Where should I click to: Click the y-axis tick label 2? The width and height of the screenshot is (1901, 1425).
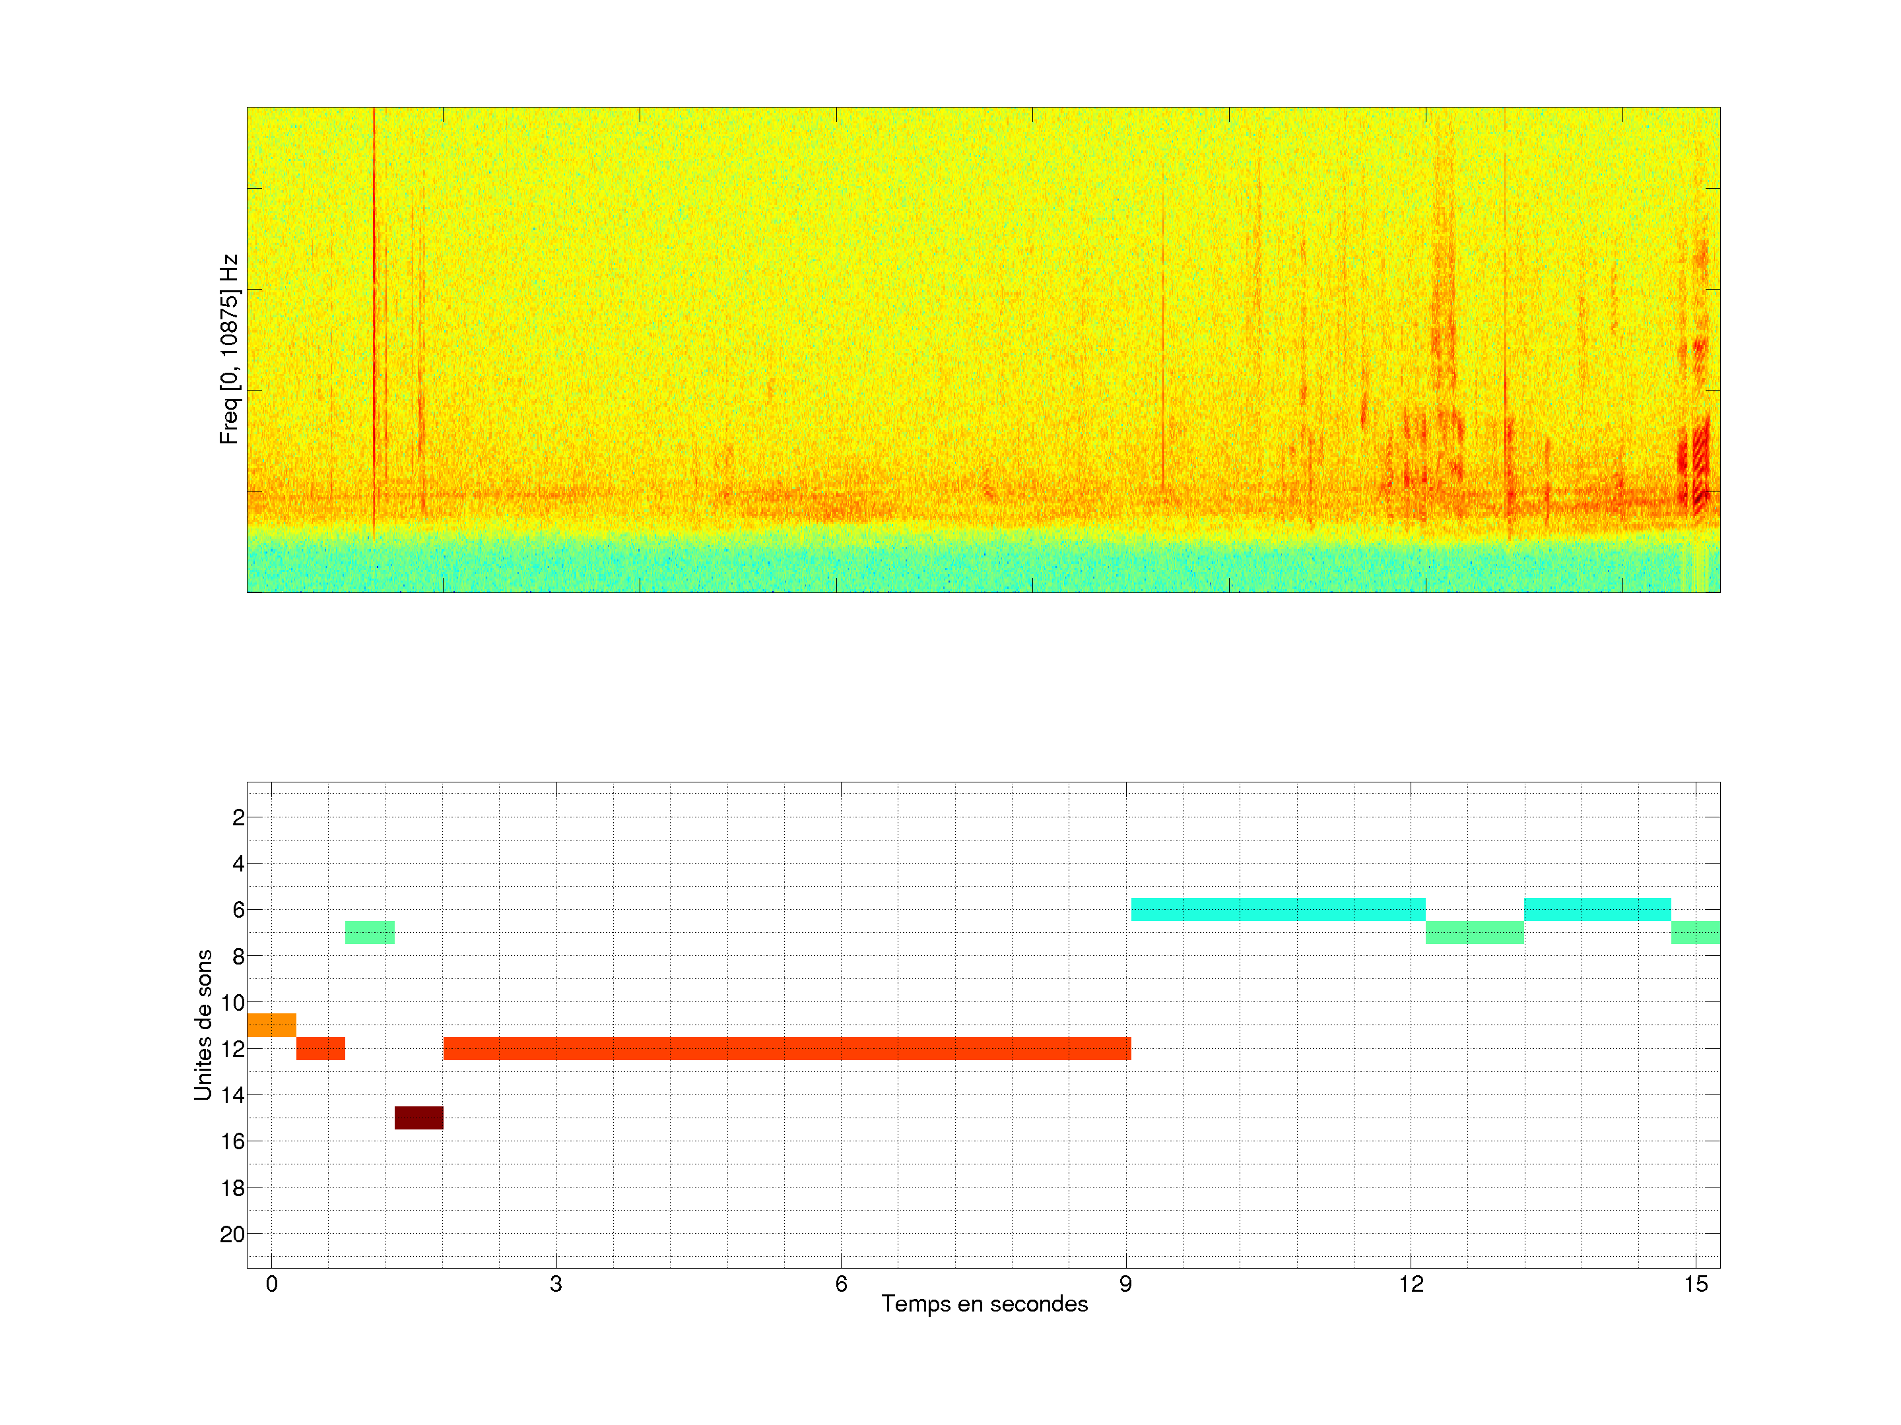(x=238, y=817)
